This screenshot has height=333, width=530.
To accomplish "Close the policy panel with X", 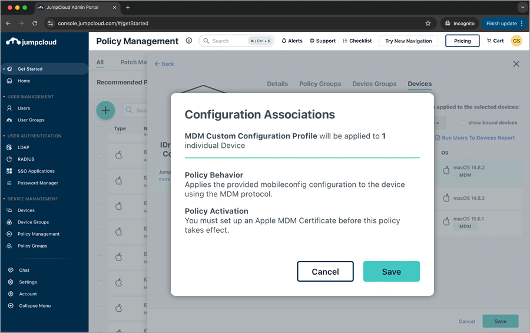I will tap(516, 64).
